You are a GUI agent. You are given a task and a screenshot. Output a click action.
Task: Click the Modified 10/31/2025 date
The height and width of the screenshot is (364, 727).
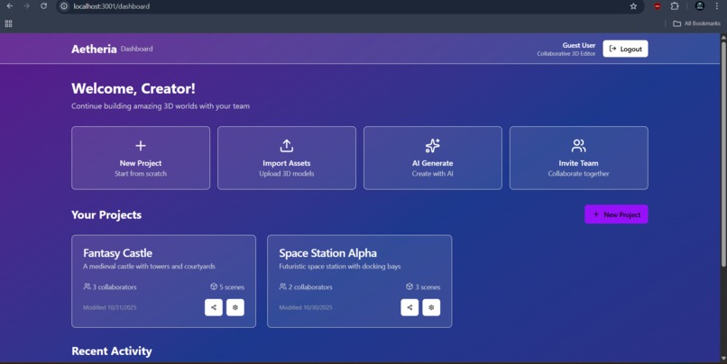[109, 307]
